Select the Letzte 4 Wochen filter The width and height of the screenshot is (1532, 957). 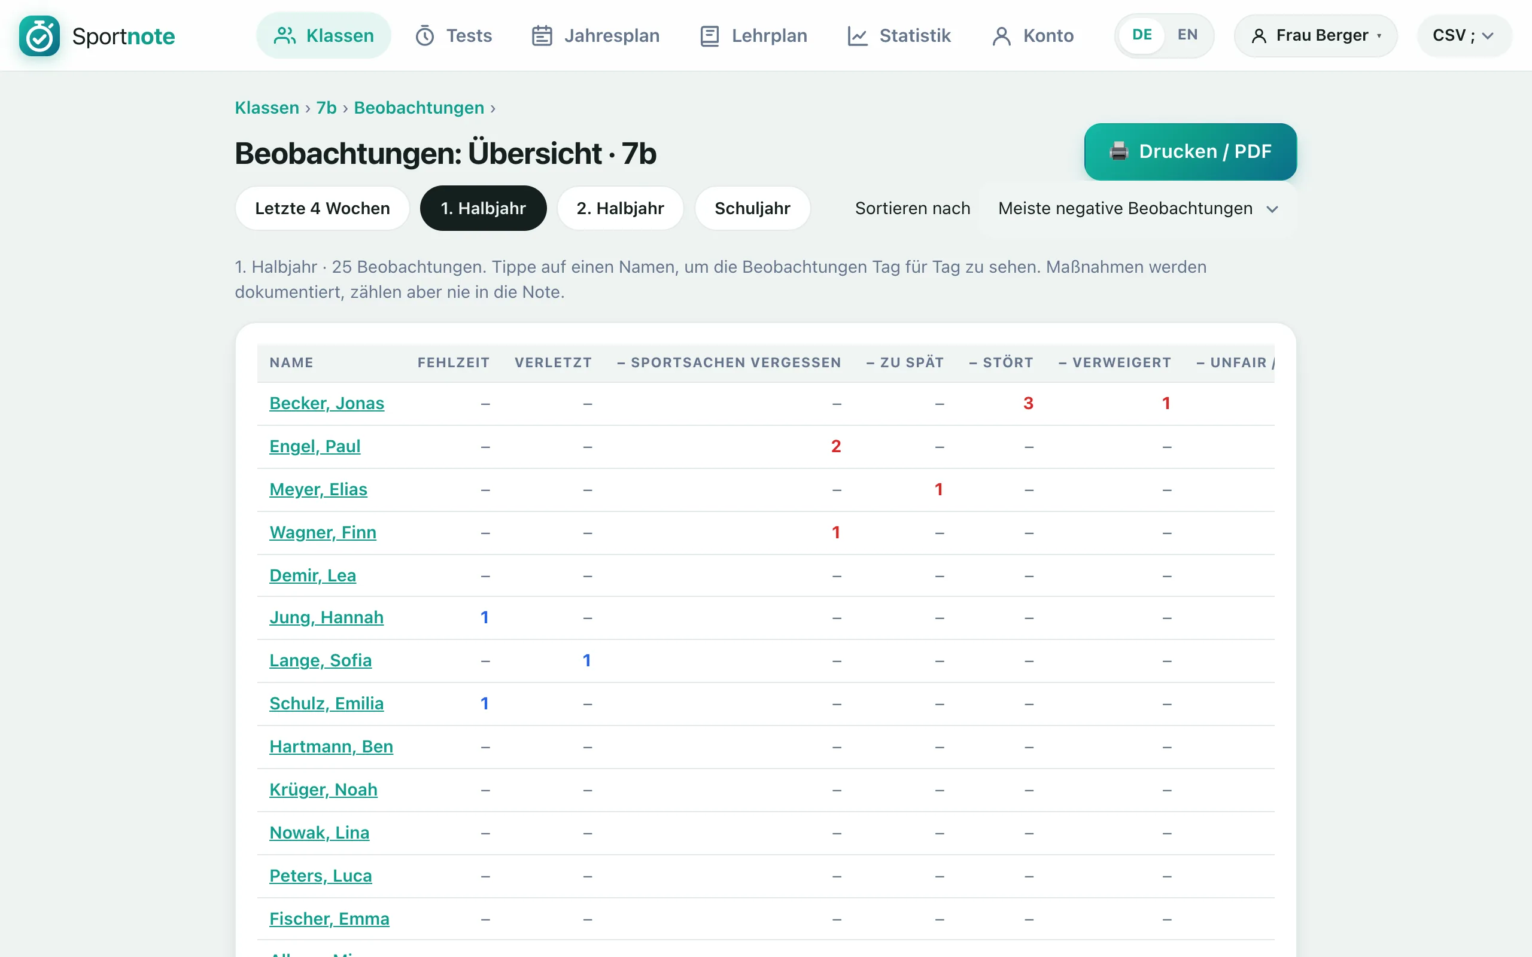coord(322,208)
